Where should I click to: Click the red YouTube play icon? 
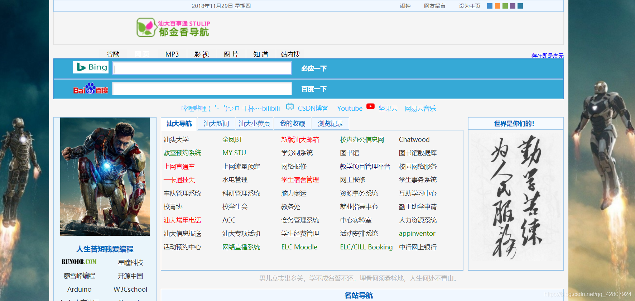point(370,106)
